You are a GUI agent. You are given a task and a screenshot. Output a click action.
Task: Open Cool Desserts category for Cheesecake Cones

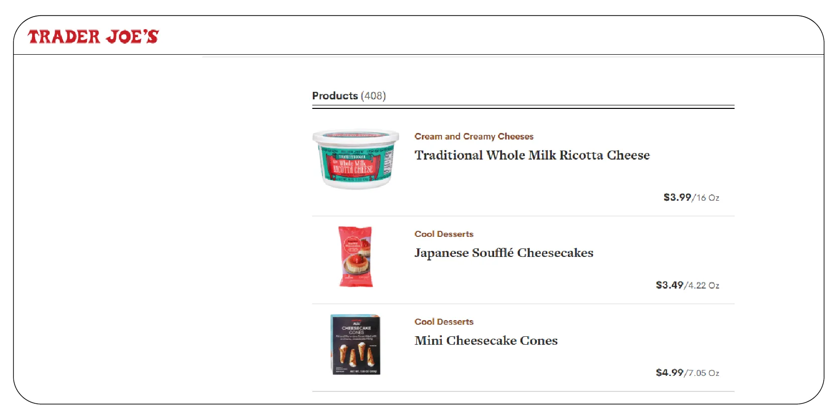[444, 322]
